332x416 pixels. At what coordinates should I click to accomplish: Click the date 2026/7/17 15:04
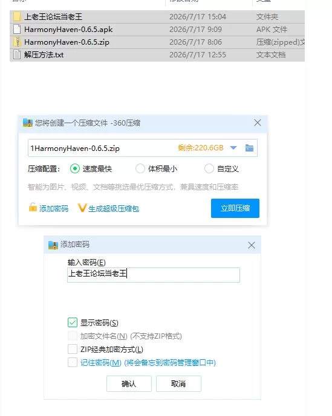tap(198, 17)
